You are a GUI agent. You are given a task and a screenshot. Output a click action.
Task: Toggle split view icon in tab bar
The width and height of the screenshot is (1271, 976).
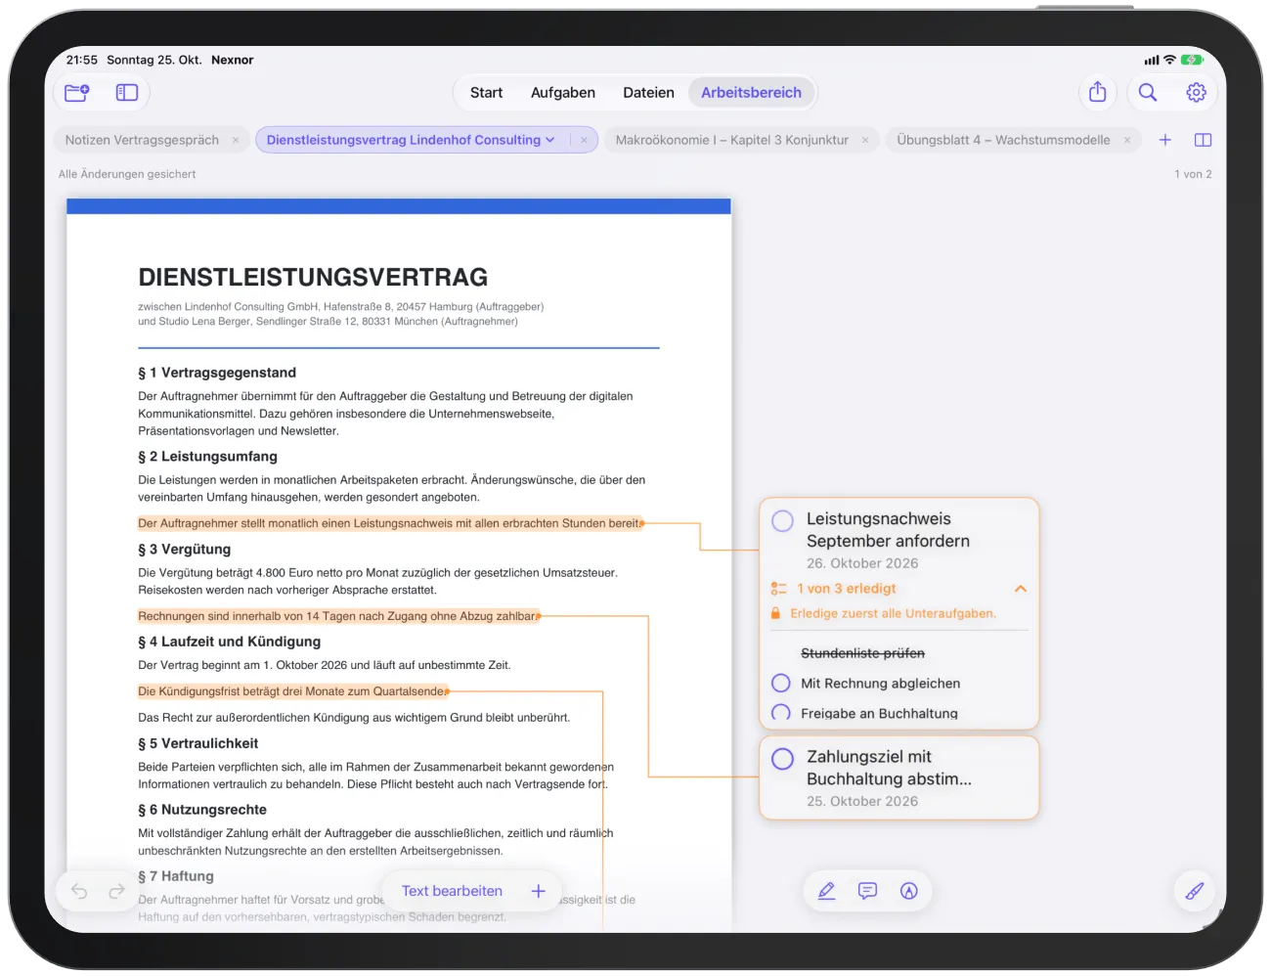pos(1204,140)
